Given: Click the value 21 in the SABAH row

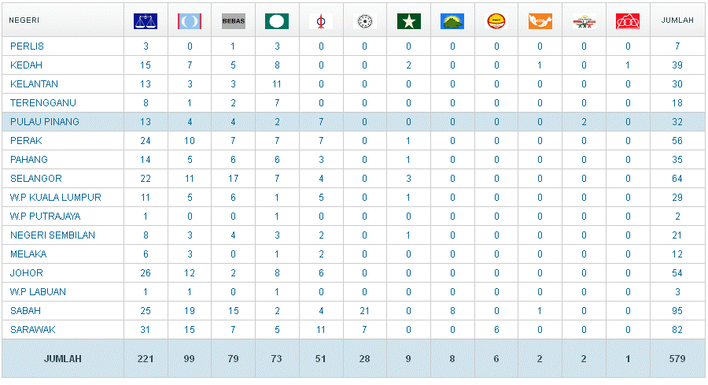Looking at the screenshot, I should pos(364,311).
